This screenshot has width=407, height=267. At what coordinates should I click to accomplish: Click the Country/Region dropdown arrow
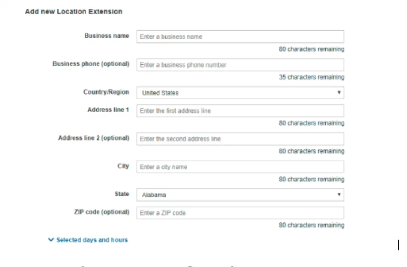[340, 92]
